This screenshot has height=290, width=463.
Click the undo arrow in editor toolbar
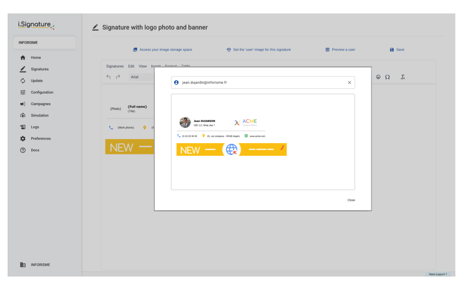pyautogui.click(x=108, y=77)
